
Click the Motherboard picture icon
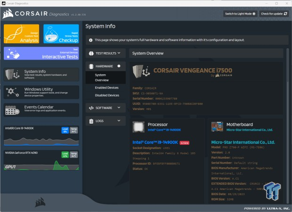click(217, 126)
